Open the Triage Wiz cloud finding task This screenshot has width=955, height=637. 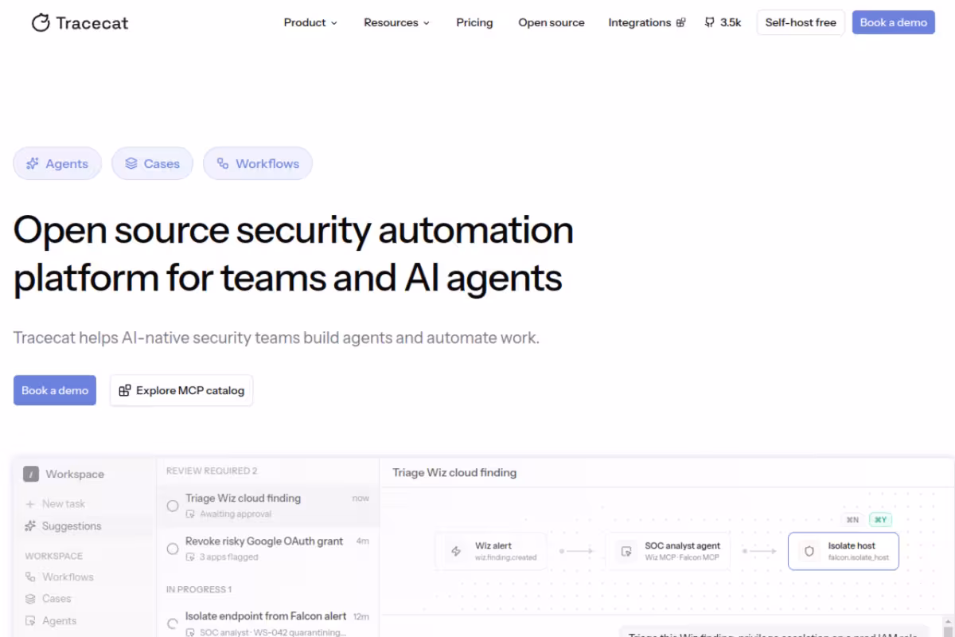coord(267,506)
